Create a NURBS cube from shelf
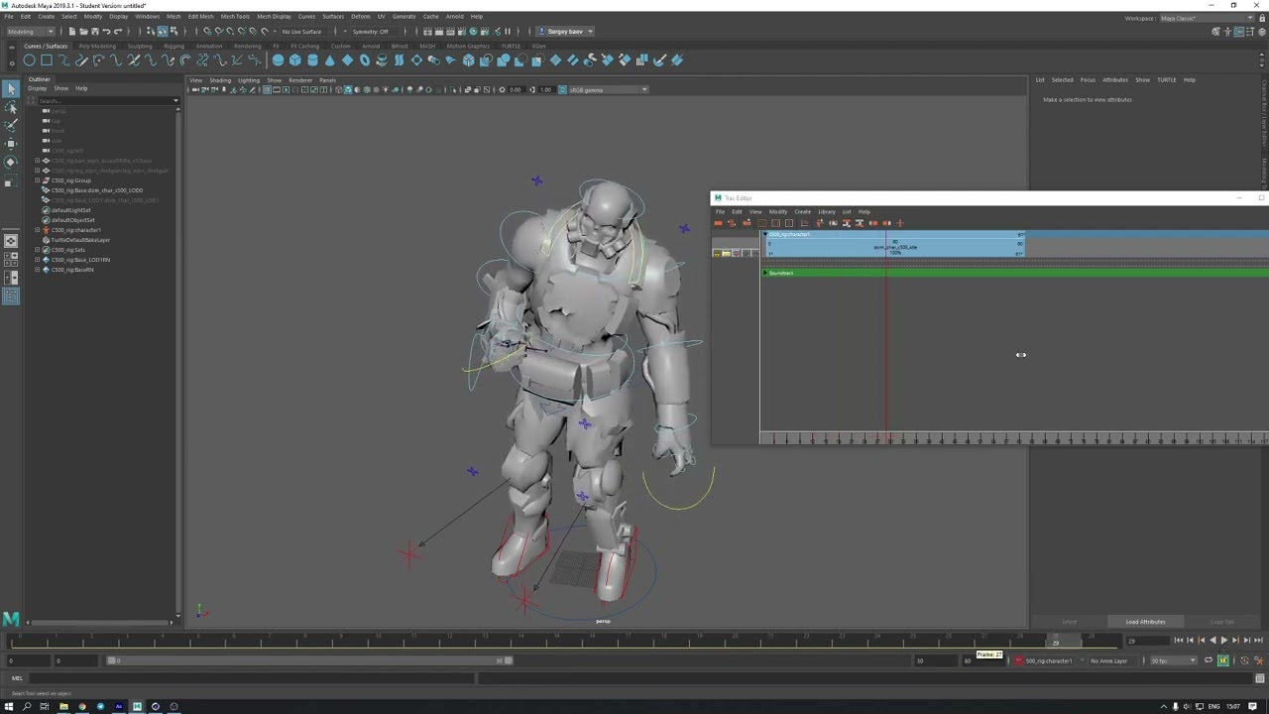This screenshot has height=714, width=1269. point(295,60)
